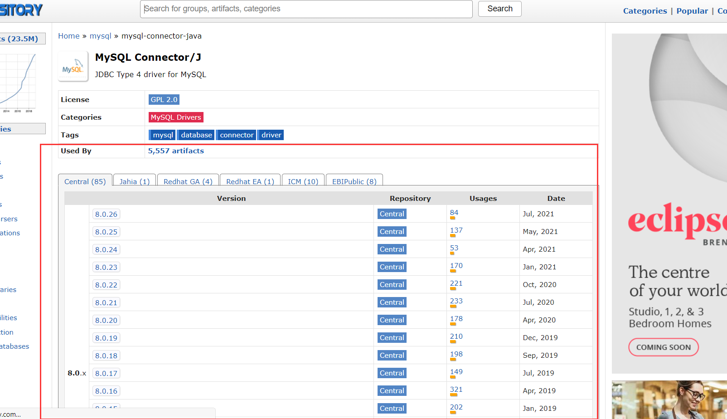This screenshot has width=727, height=419.
Task: Click Central repository badge for 8.0.18
Action: (x=392, y=355)
